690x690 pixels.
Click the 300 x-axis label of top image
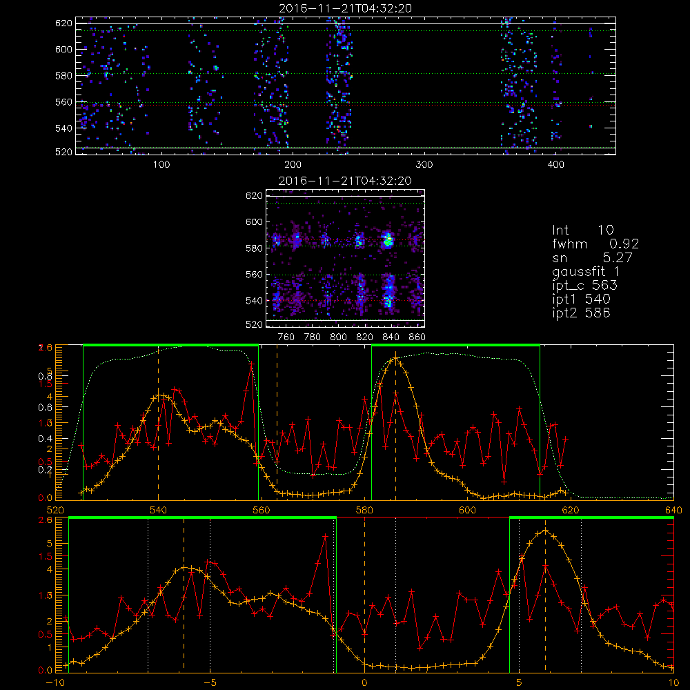(424, 165)
